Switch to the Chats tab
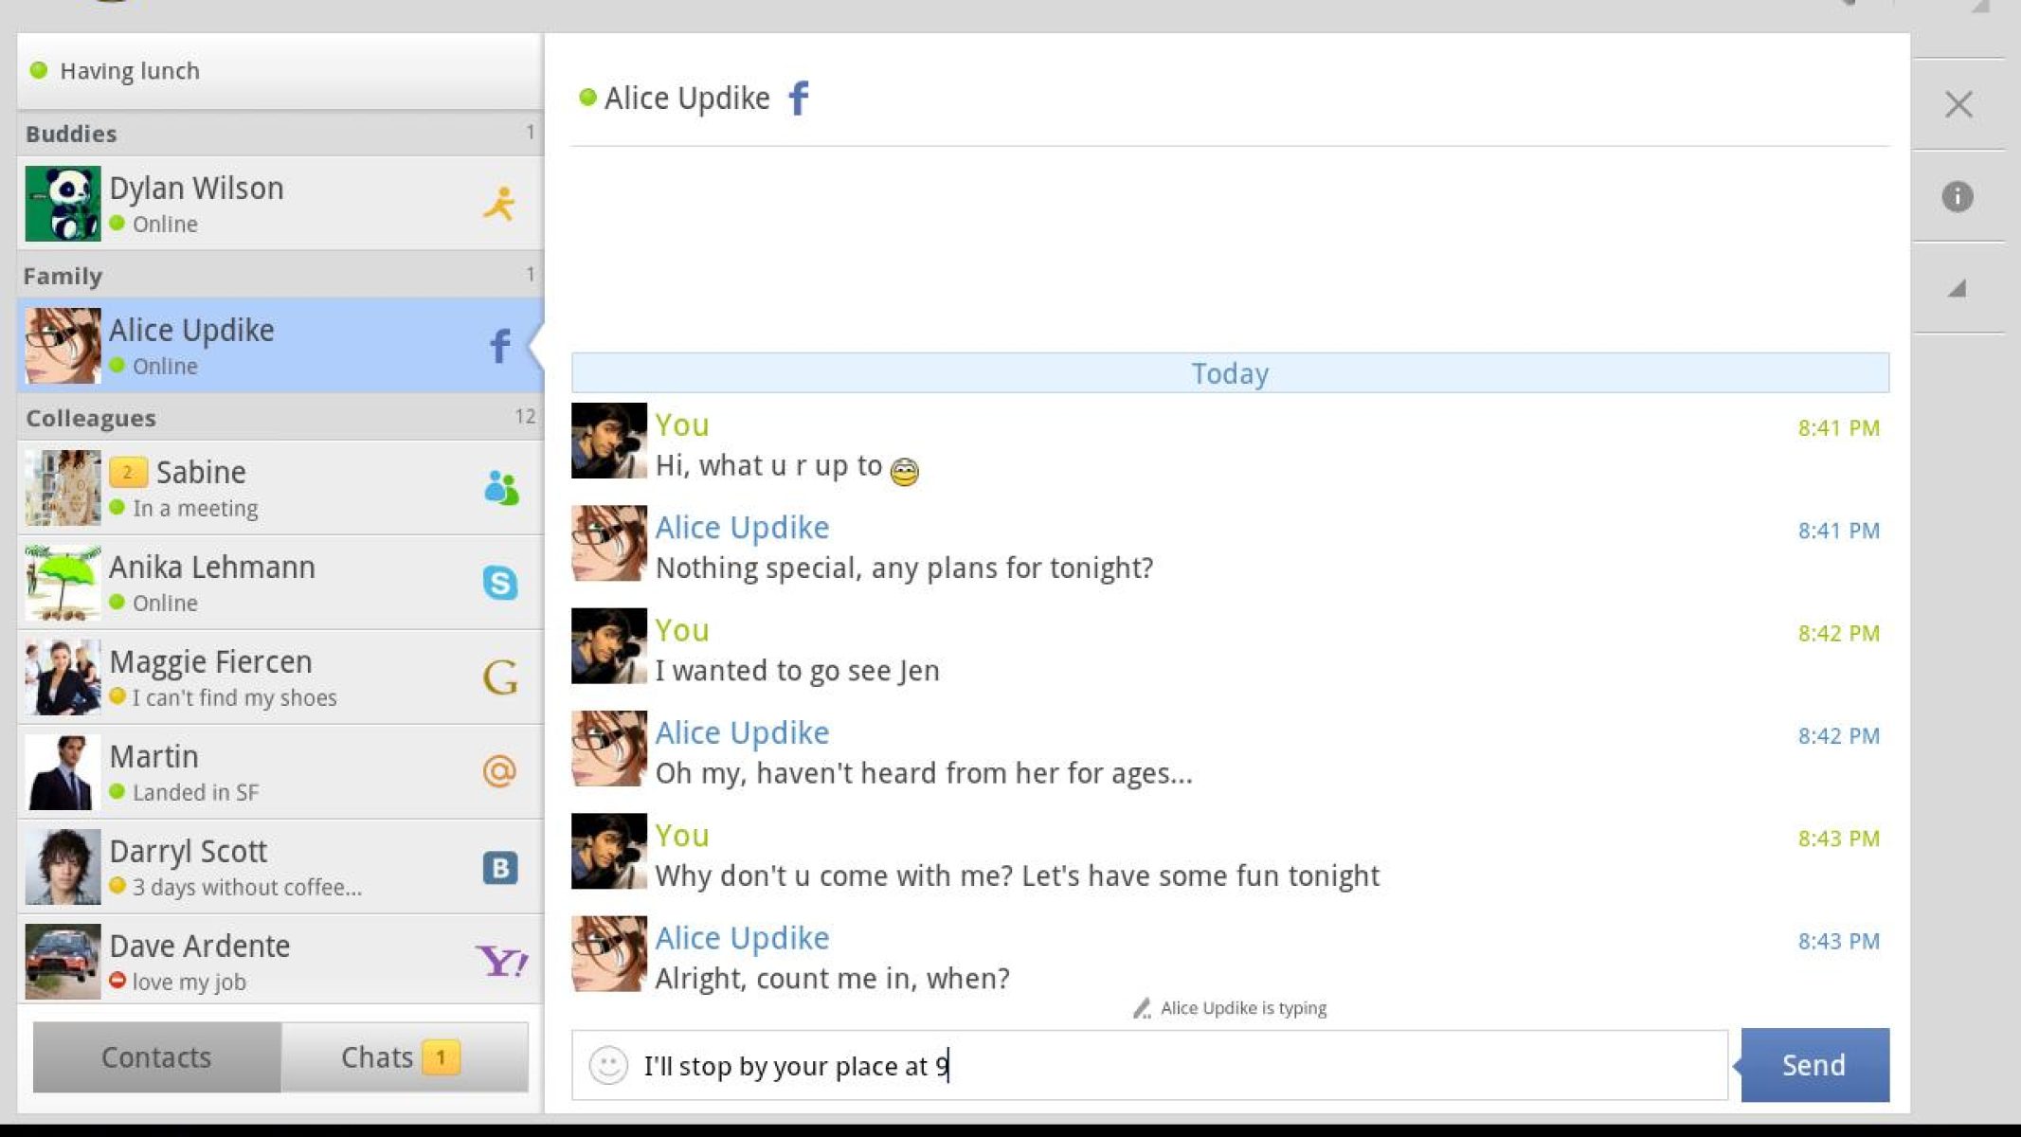This screenshot has width=2021, height=1137. 404,1057
